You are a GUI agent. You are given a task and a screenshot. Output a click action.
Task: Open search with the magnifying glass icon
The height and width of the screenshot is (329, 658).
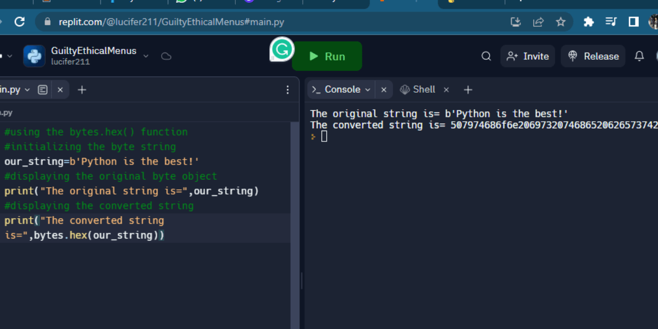coord(486,56)
